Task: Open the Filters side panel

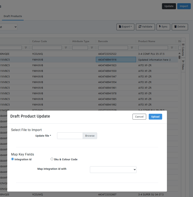Action: pos(183,65)
